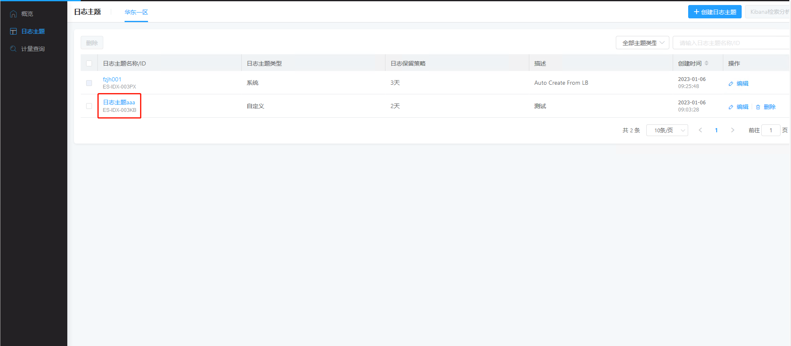Go to next page arrow
The width and height of the screenshot is (791, 346).
732,130
